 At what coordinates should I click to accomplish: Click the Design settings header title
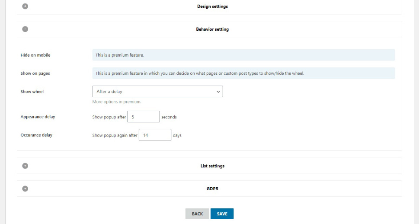click(x=212, y=6)
